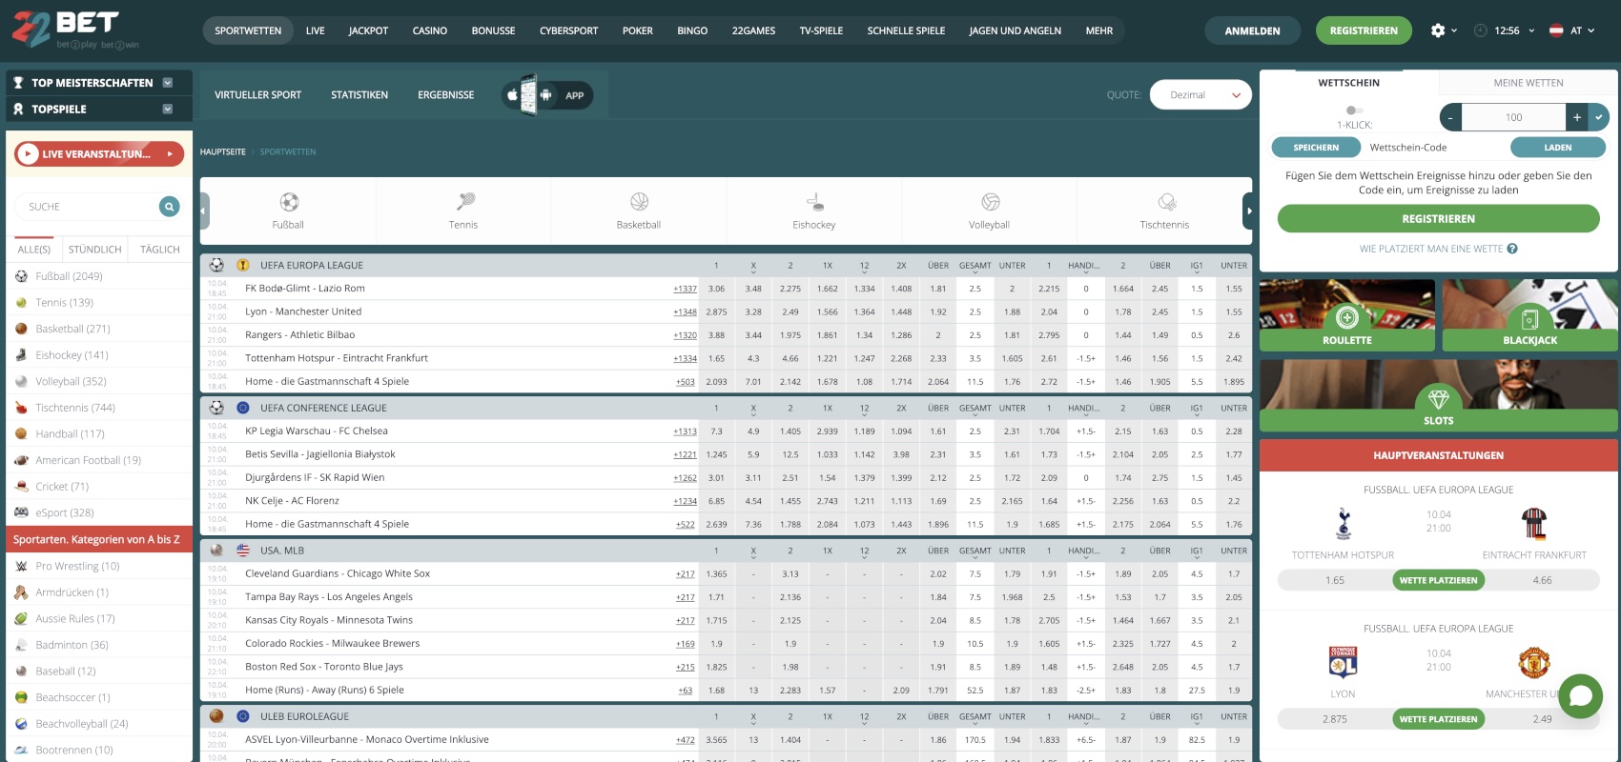Open the time zone dropdown next to 12:56
This screenshot has height=762, width=1621.
(x=1531, y=30)
